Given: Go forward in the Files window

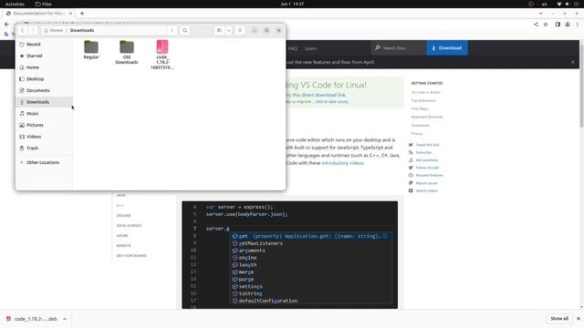Looking at the screenshot, I should pos(33,30).
